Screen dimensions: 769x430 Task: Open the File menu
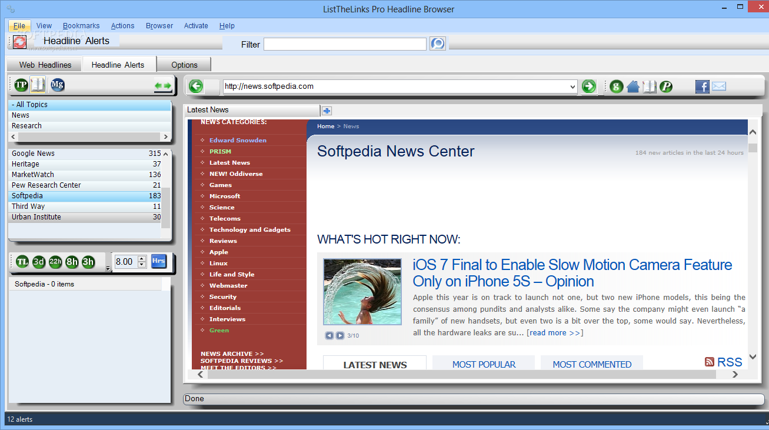coord(19,26)
